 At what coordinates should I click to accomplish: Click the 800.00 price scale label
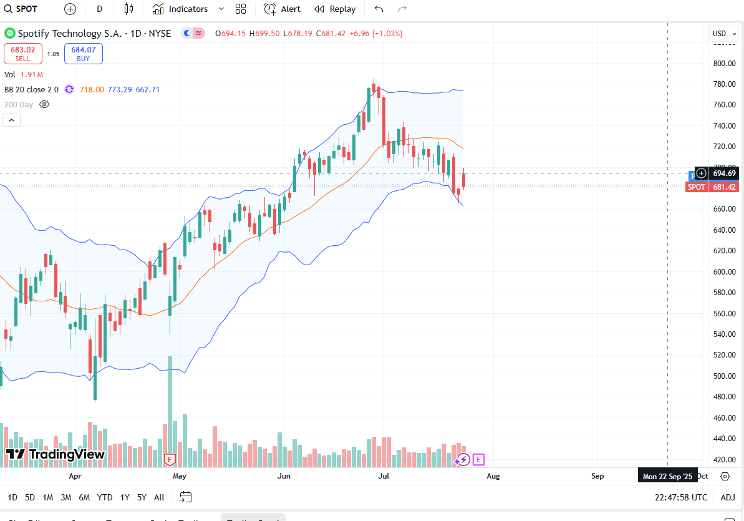(x=725, y=63)
